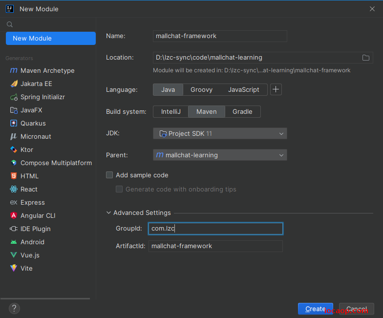Click the Angular CLI icon
Image resolution: width=383 pixels, height=318 pixels.
[x=14, y=216]
